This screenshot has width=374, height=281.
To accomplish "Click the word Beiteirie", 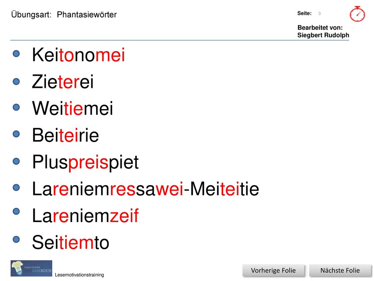I will point(65,135).
